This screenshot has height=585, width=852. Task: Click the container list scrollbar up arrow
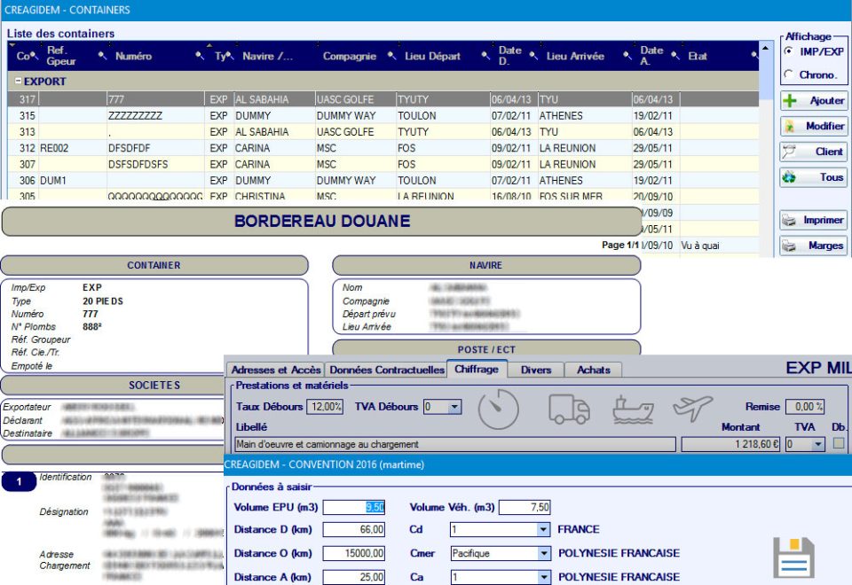point(767,47)
